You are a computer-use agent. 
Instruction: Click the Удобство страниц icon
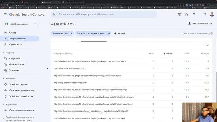click(5, 84)
